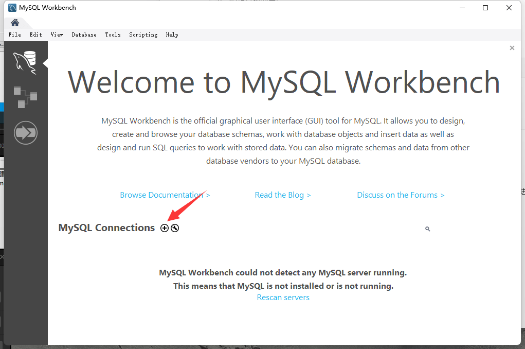This screenshot has width=525, height=349.
Task: Close the welcome message panel
Action: 512,48
